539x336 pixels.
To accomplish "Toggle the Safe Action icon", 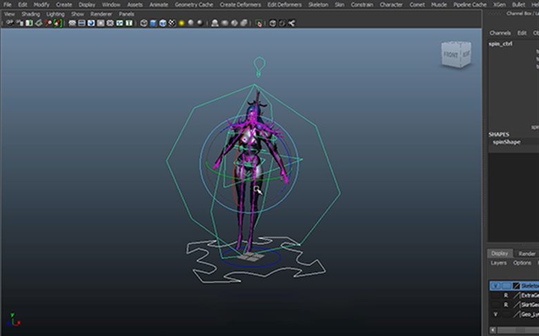I will (x=120, y=23).
